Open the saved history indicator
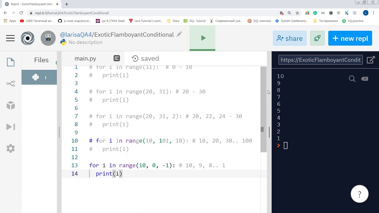 click(x=145, y=58)
